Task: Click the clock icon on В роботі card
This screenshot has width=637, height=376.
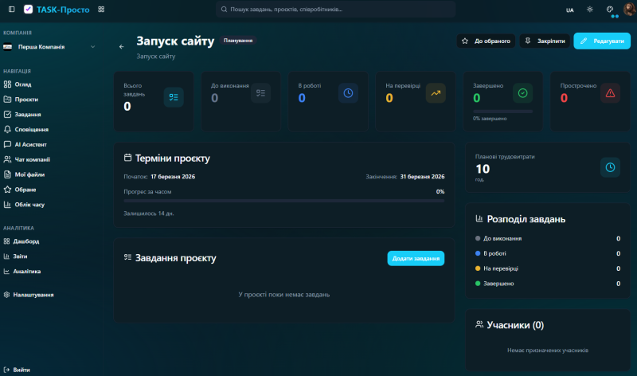Action: pyautogui.click(x=348, y=94)
